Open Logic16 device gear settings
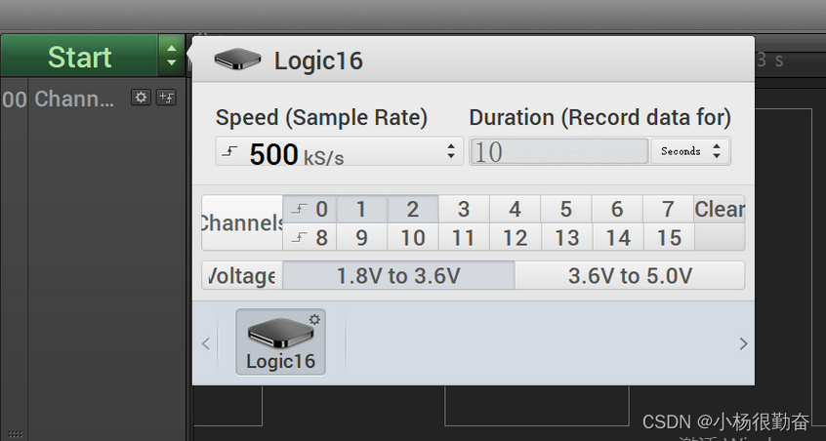 314,319
